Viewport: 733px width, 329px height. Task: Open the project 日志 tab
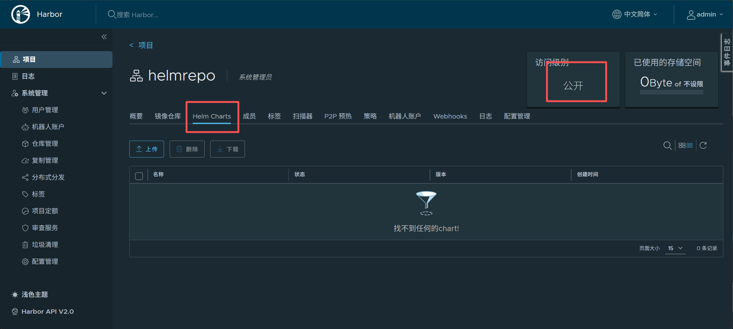click(x=486, y=116)
